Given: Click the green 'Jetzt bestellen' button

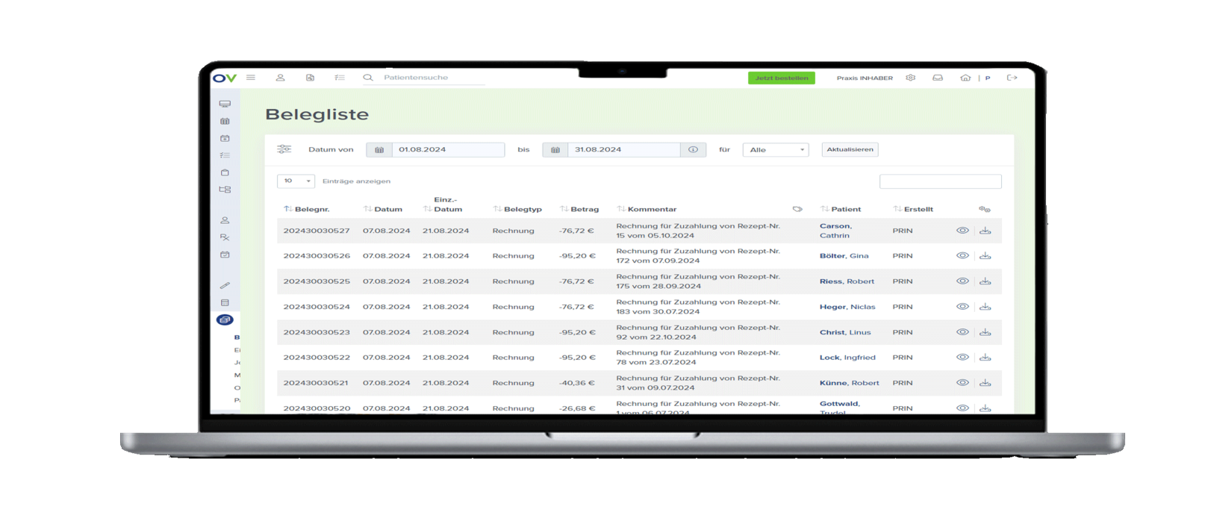Looking at the screenshot, I should tap(782, 78).
